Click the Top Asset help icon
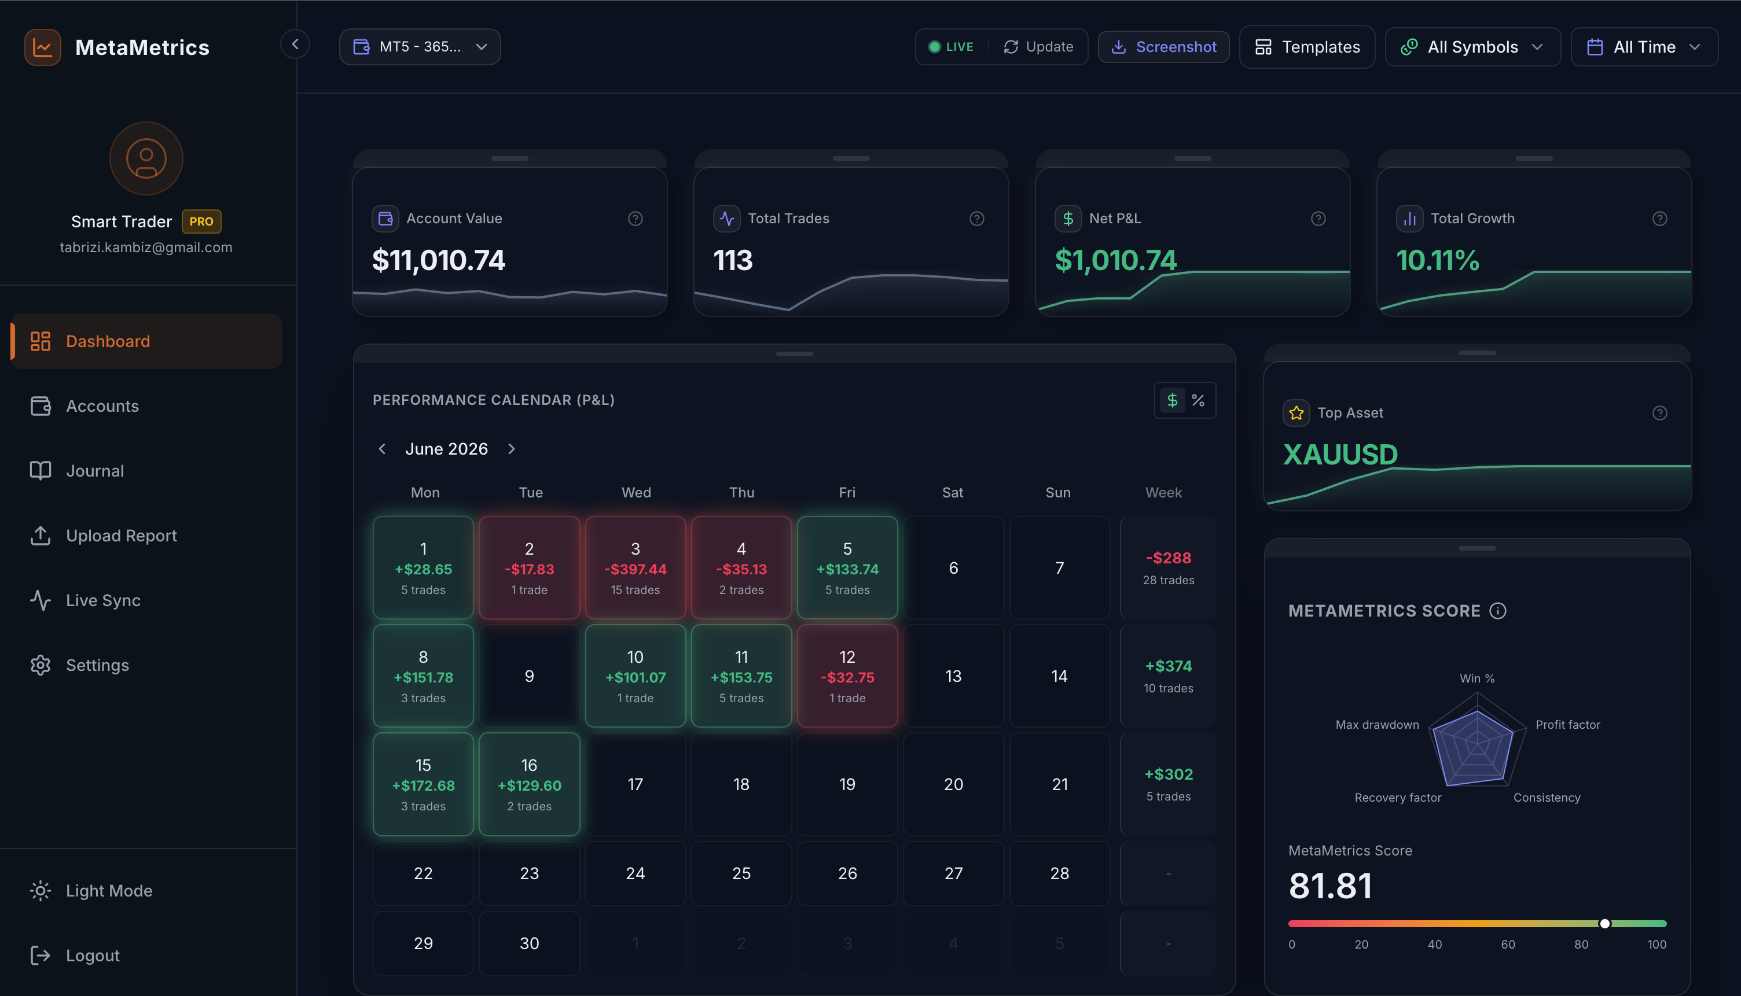This screenshot has height=996, width=1741. click(x=1659, y=412)
